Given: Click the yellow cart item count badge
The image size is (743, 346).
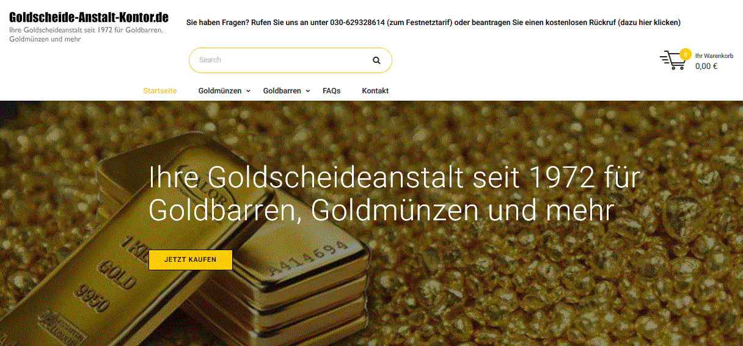Looking at the screenshot, I should [685, 54].
